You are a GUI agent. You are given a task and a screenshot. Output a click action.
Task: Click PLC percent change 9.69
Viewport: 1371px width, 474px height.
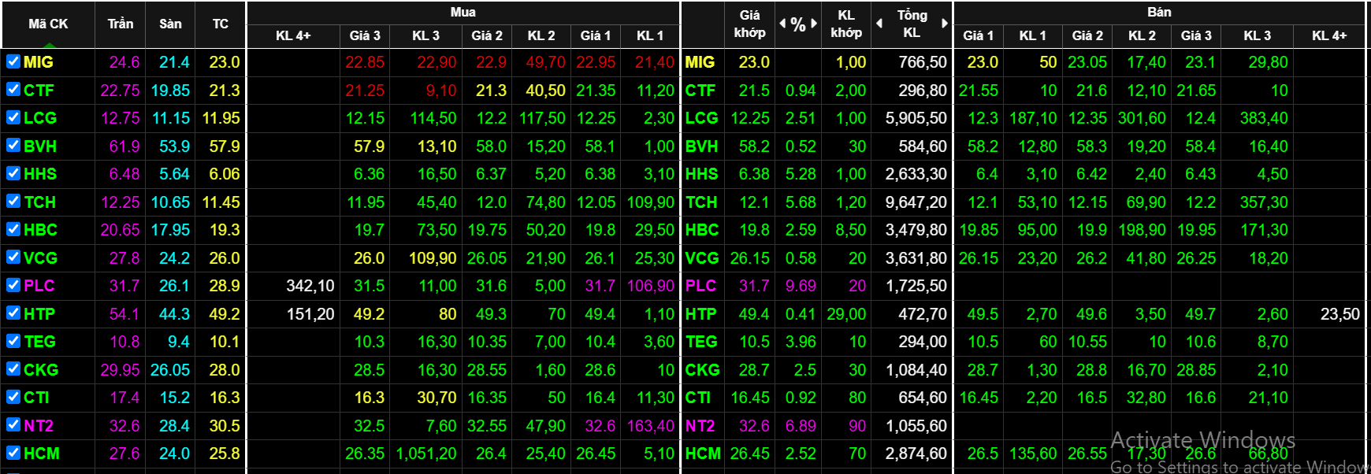tap(801, 286)
